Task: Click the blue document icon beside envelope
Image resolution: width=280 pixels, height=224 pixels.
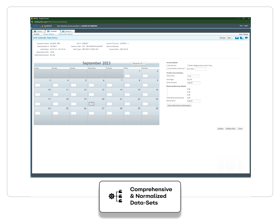Action: pyautogui.click(x=242, y=38)
